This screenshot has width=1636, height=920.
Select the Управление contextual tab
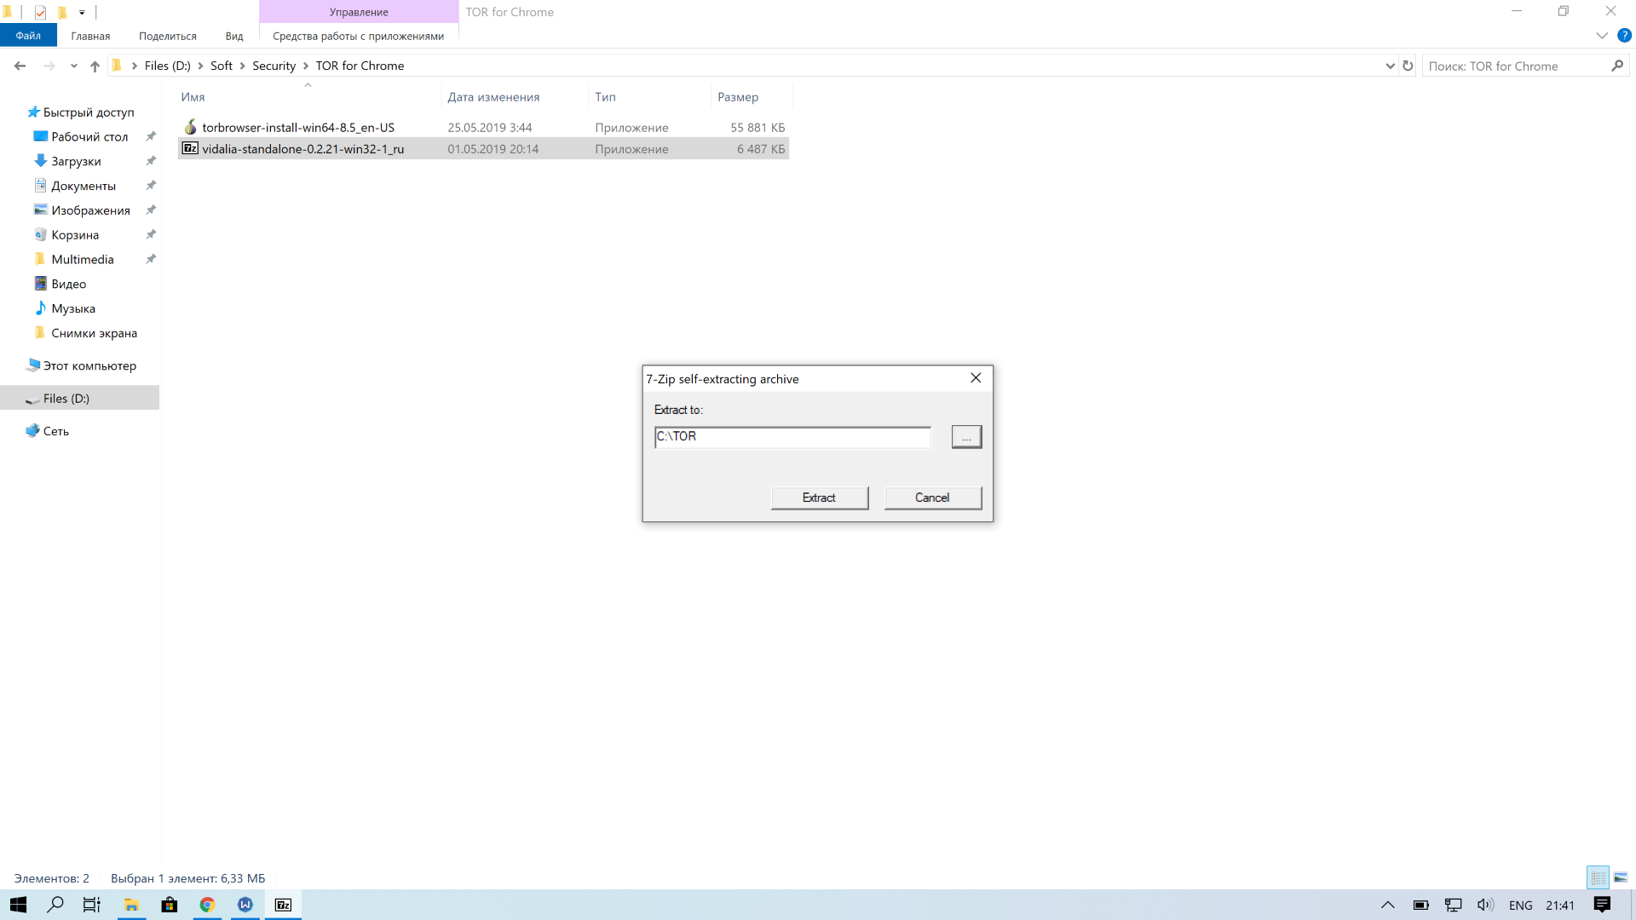[x=359, y=12]
